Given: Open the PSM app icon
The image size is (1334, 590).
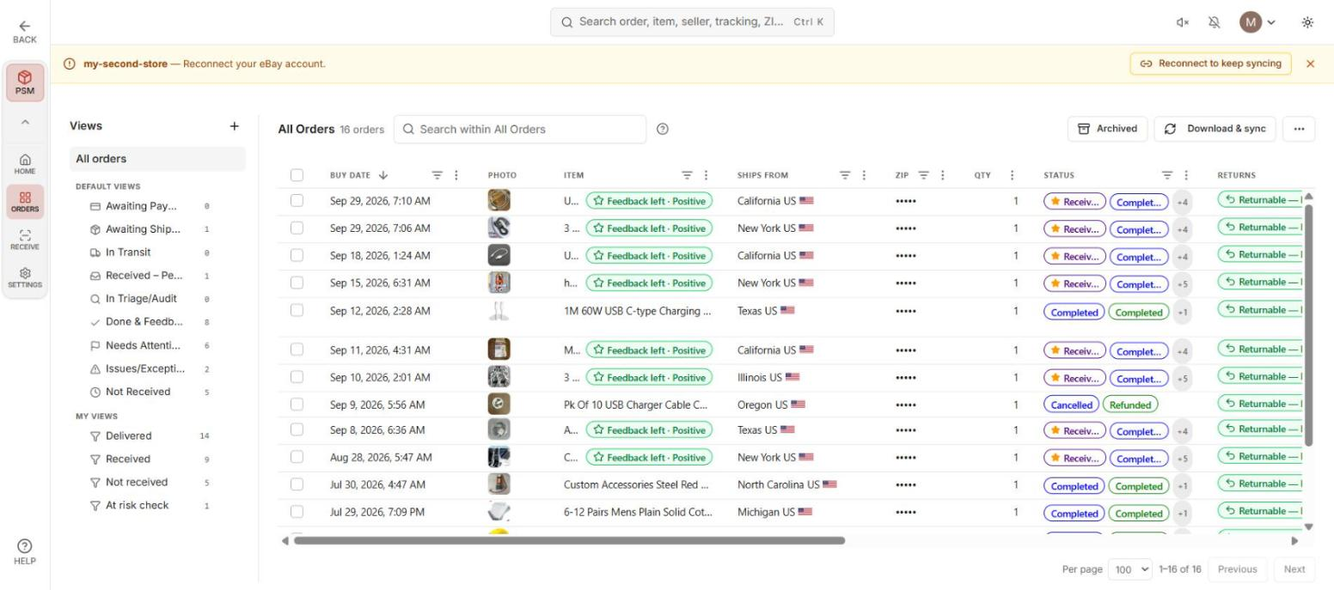Looking at the screenshot, I should [x=25, y=82].
